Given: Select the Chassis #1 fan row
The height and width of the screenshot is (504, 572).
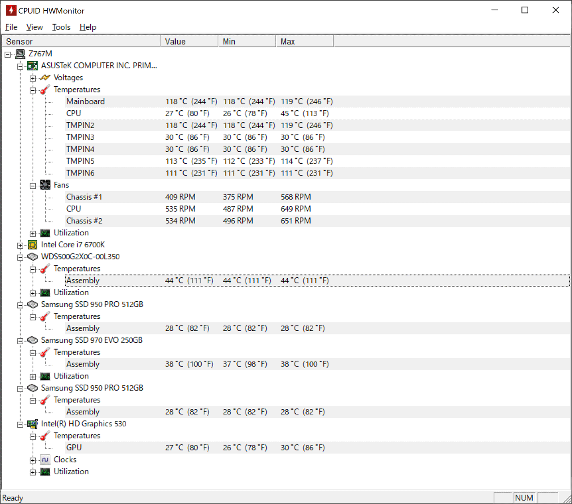Looking at the screenshot, I should [x=317, y=197].
